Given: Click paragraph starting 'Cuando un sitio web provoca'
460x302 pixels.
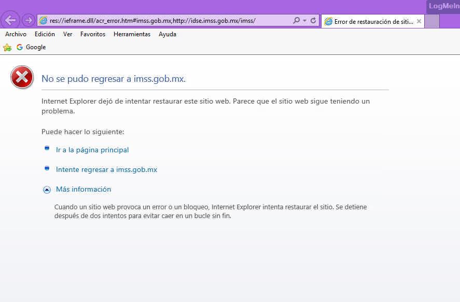Looking at the screenshot, I should click(x=211, y=211).
